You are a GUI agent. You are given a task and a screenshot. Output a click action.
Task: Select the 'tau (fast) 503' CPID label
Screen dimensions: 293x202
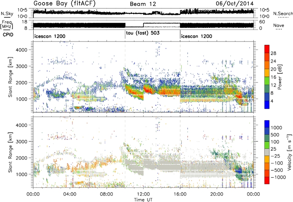[143, 33]
